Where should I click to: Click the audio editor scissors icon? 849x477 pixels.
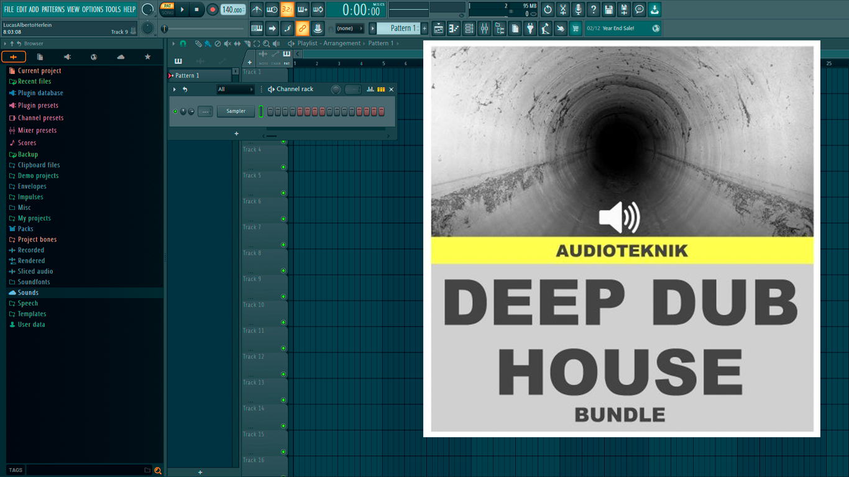point(563,9)
